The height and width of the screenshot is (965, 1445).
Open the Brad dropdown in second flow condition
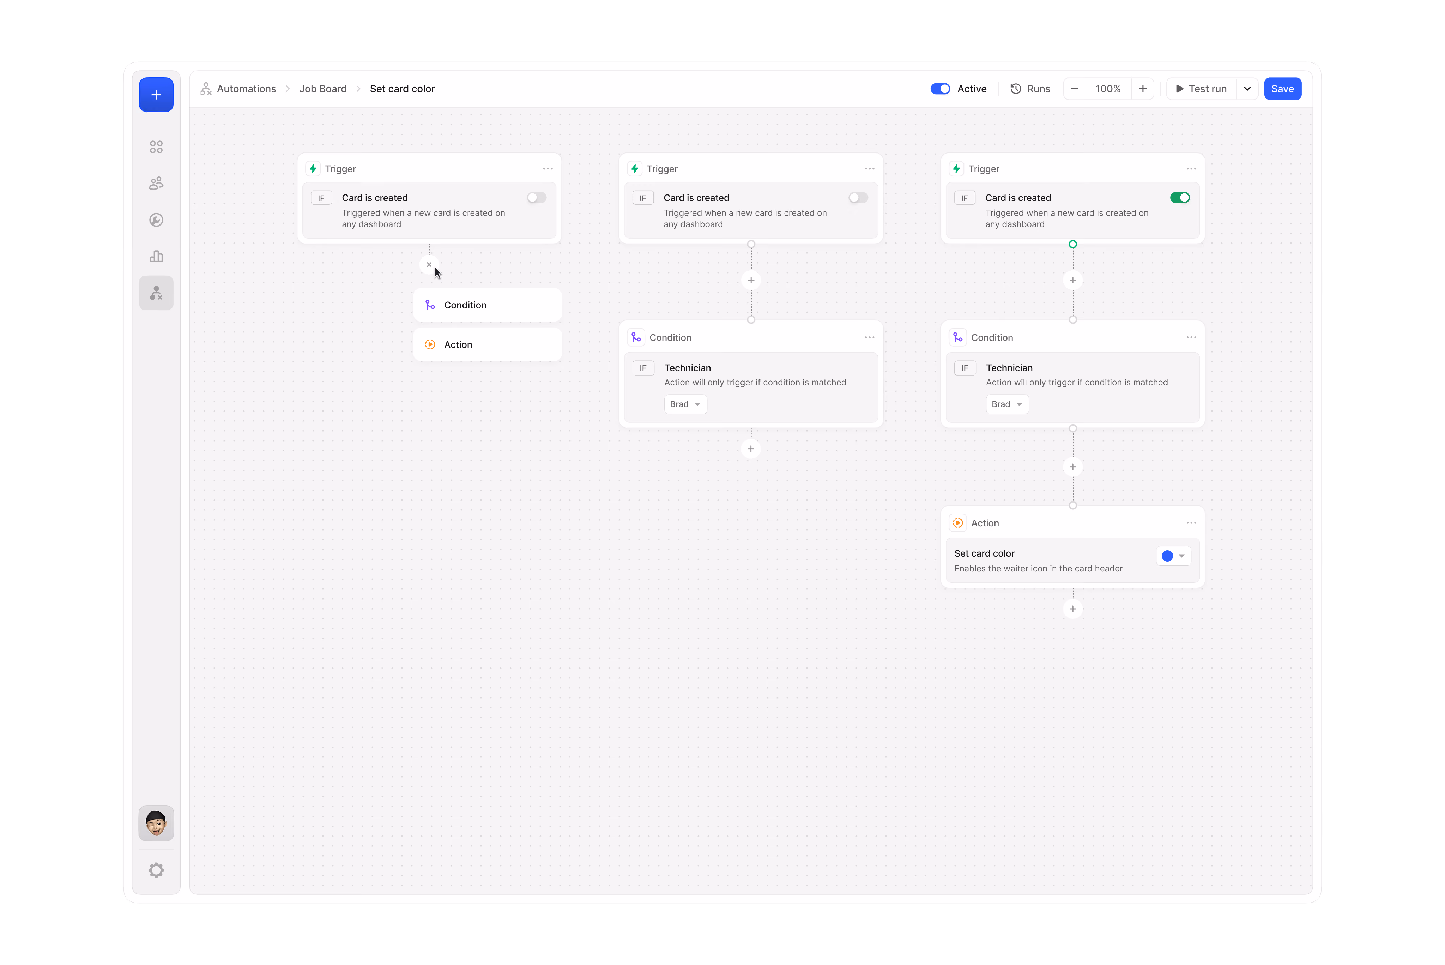coord(686,404)
